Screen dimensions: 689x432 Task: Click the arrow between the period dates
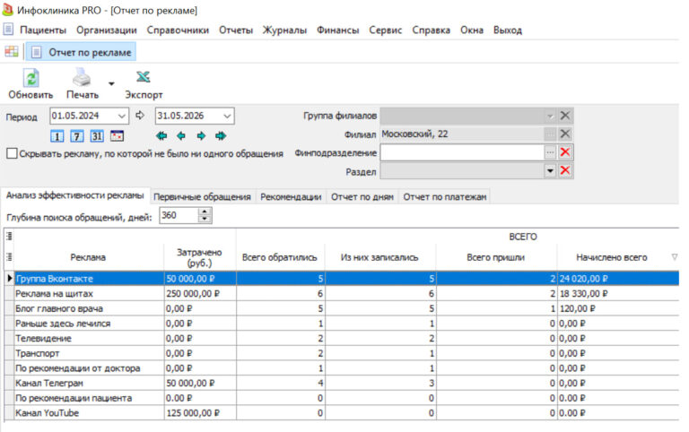140,116
